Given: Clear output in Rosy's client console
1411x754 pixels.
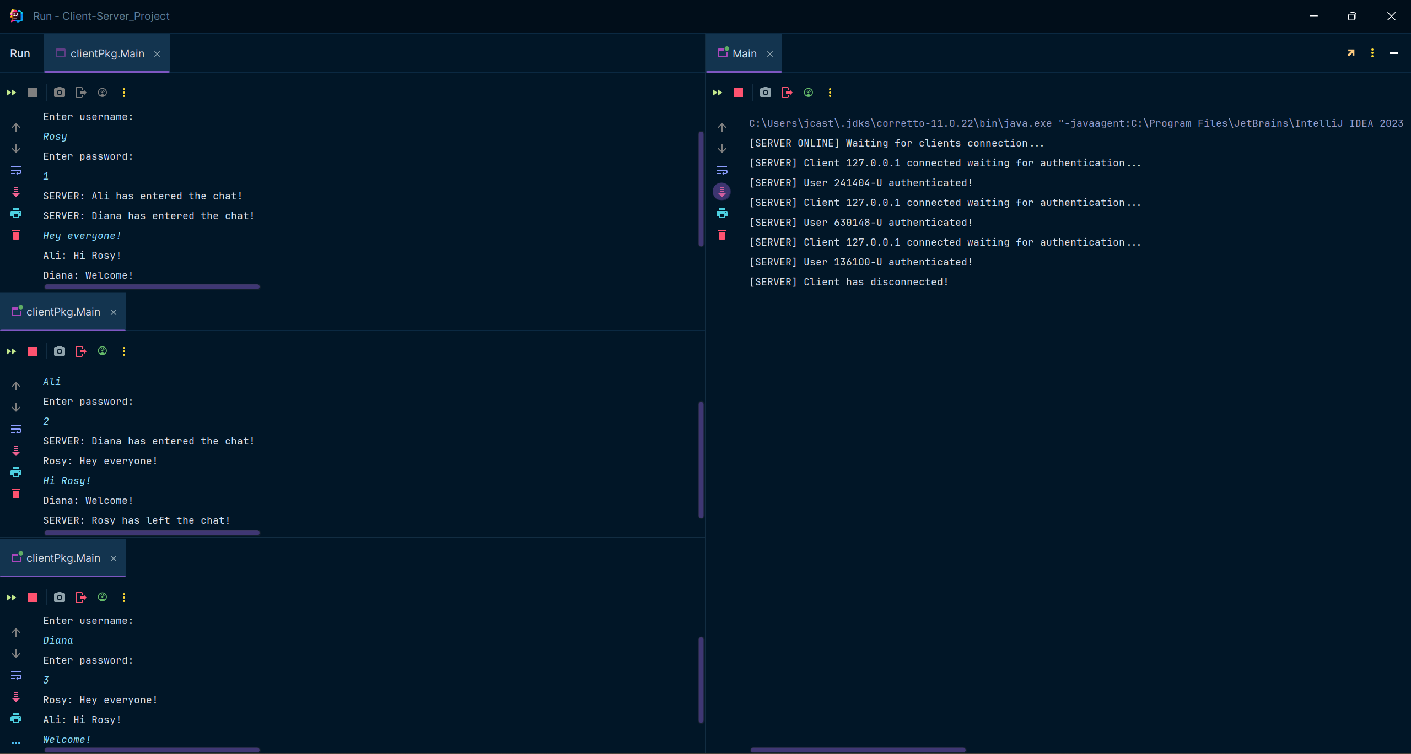Looking at the screenshot, I should tap(16, 235).
